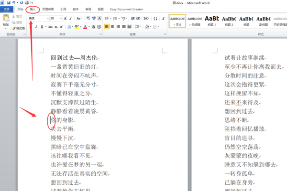Click the Phonetic Guide (拼音) icon
This screenshot has height=191, width=287.
click(x=94, y=18)
